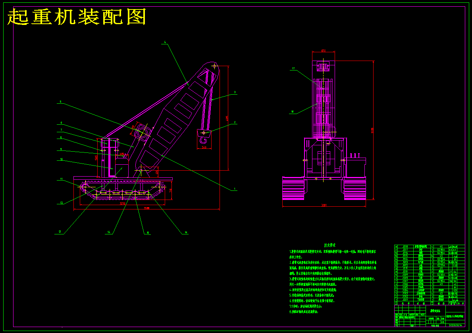
Task: Select leader callout label 4 above the boom
Action: click(165, 42)
